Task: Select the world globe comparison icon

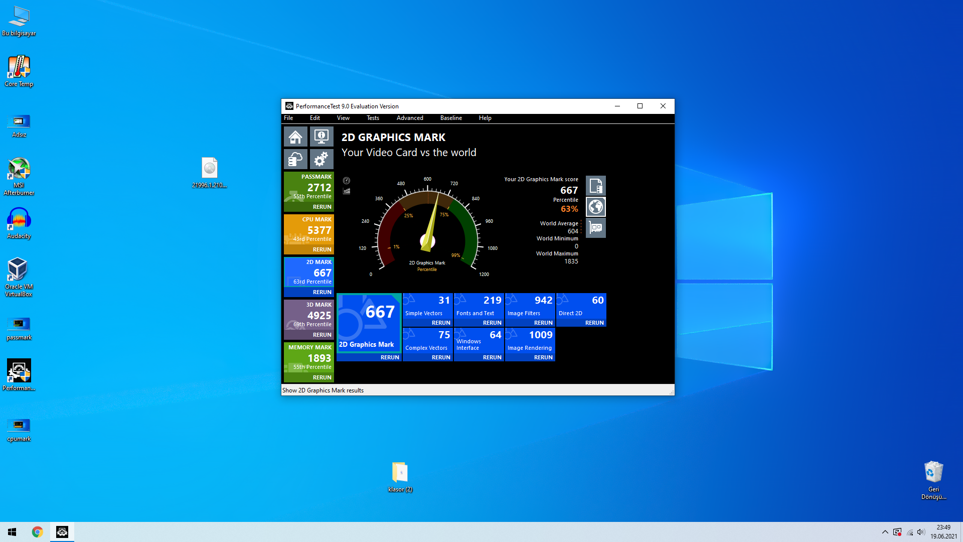Action: pyautogui.click(x=596, y=207)
